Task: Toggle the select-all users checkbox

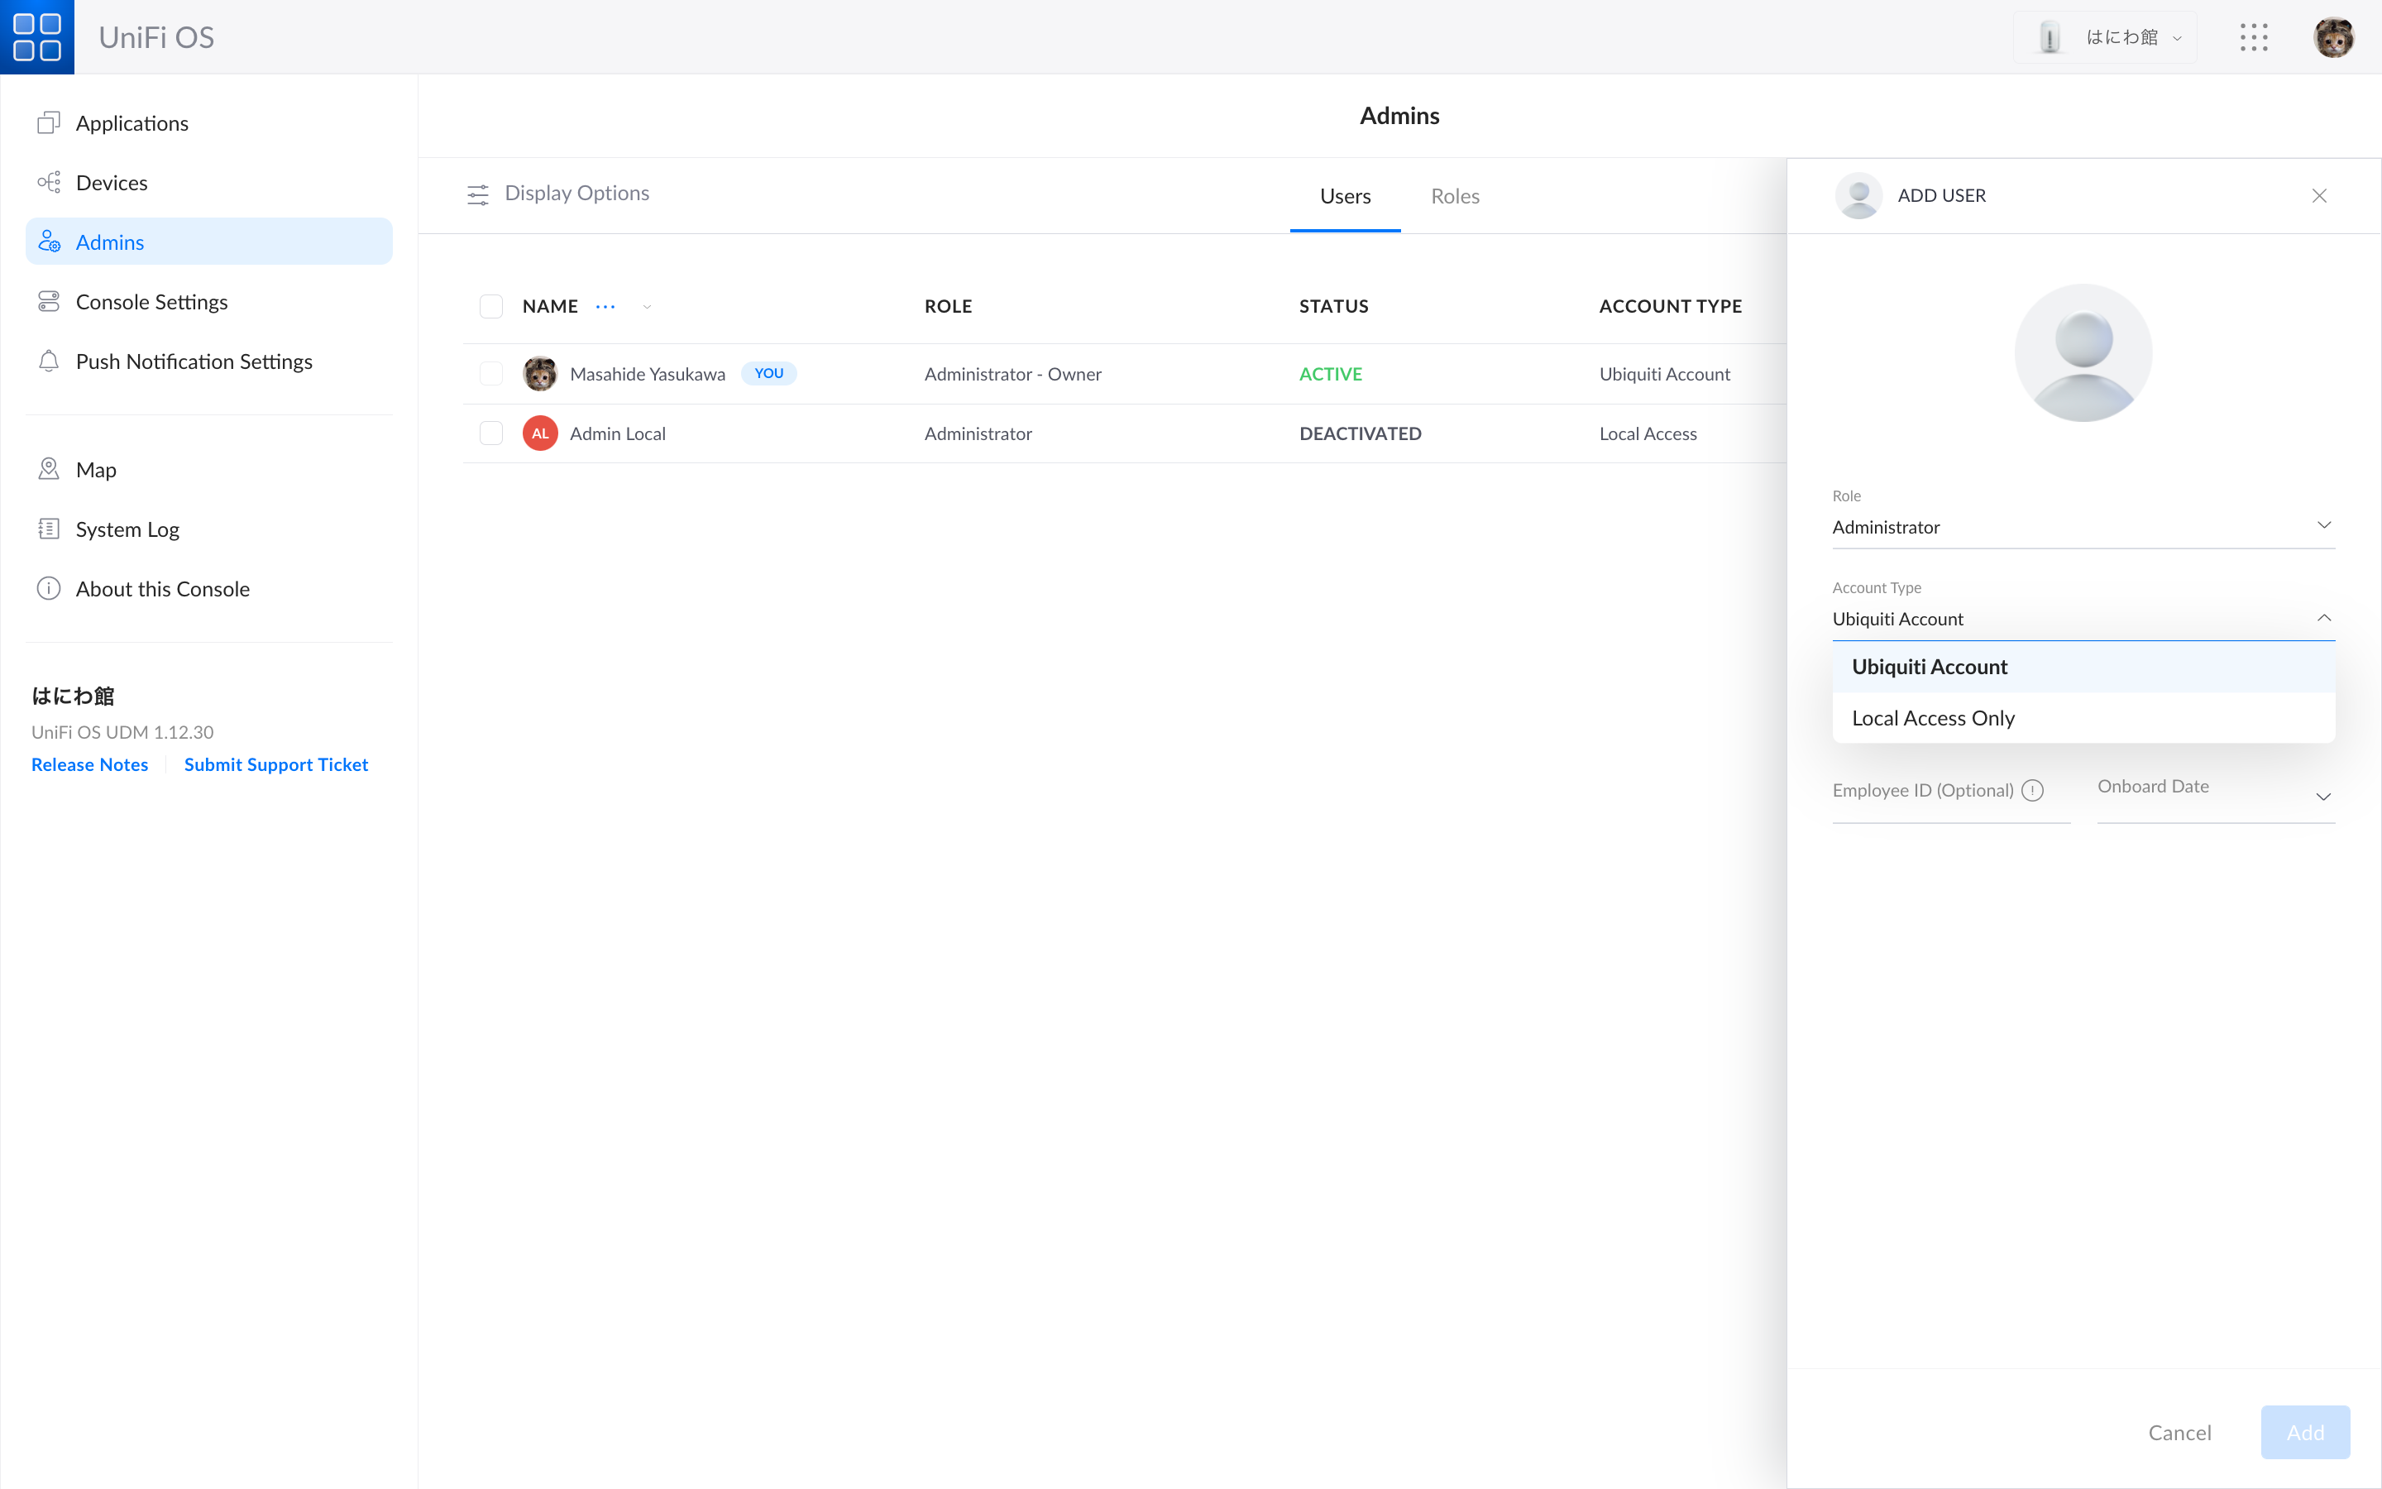Action: tap(491, 306)
